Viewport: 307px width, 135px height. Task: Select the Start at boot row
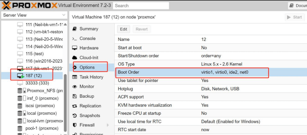click(x=211, y=47)
